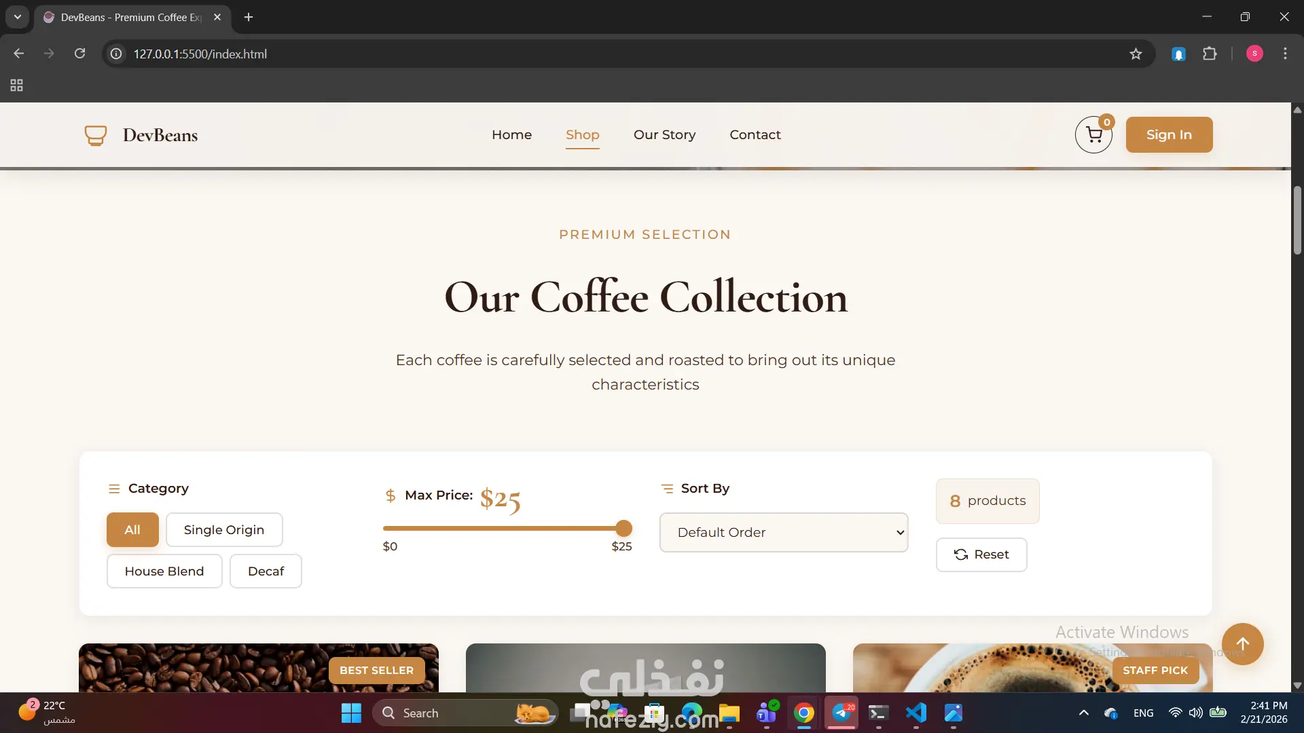View site information icon in address bar
Image resolution: width=1304 pixels, height=733 pixels.
click(117, 54)
